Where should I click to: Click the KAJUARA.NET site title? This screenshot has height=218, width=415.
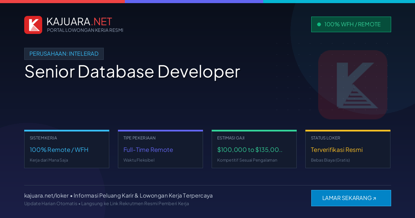pos(79,21)
